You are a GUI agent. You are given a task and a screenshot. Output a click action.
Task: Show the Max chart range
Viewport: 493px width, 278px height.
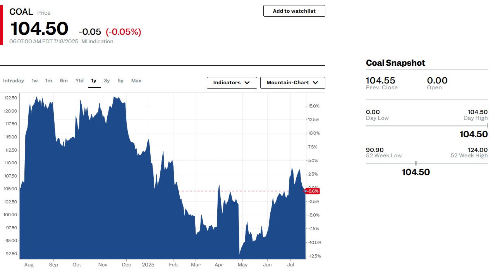[136, 81]
